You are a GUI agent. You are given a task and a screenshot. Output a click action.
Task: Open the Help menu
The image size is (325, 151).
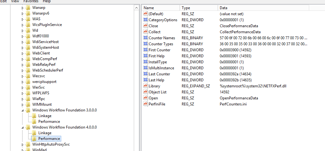tap(47, 1)
